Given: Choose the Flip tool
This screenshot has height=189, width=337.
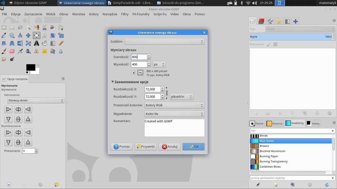Looking at the screenshot, I should click(20, 43).
